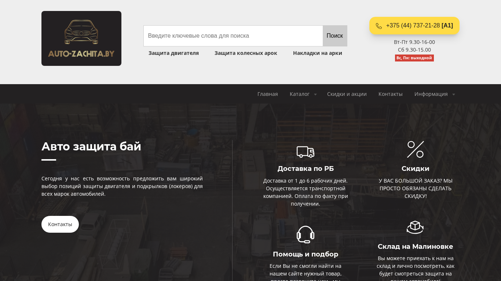The width and height of the screenshot is (501, 281).
Task: Select the Скидки heading
Action: coord(416,169)
